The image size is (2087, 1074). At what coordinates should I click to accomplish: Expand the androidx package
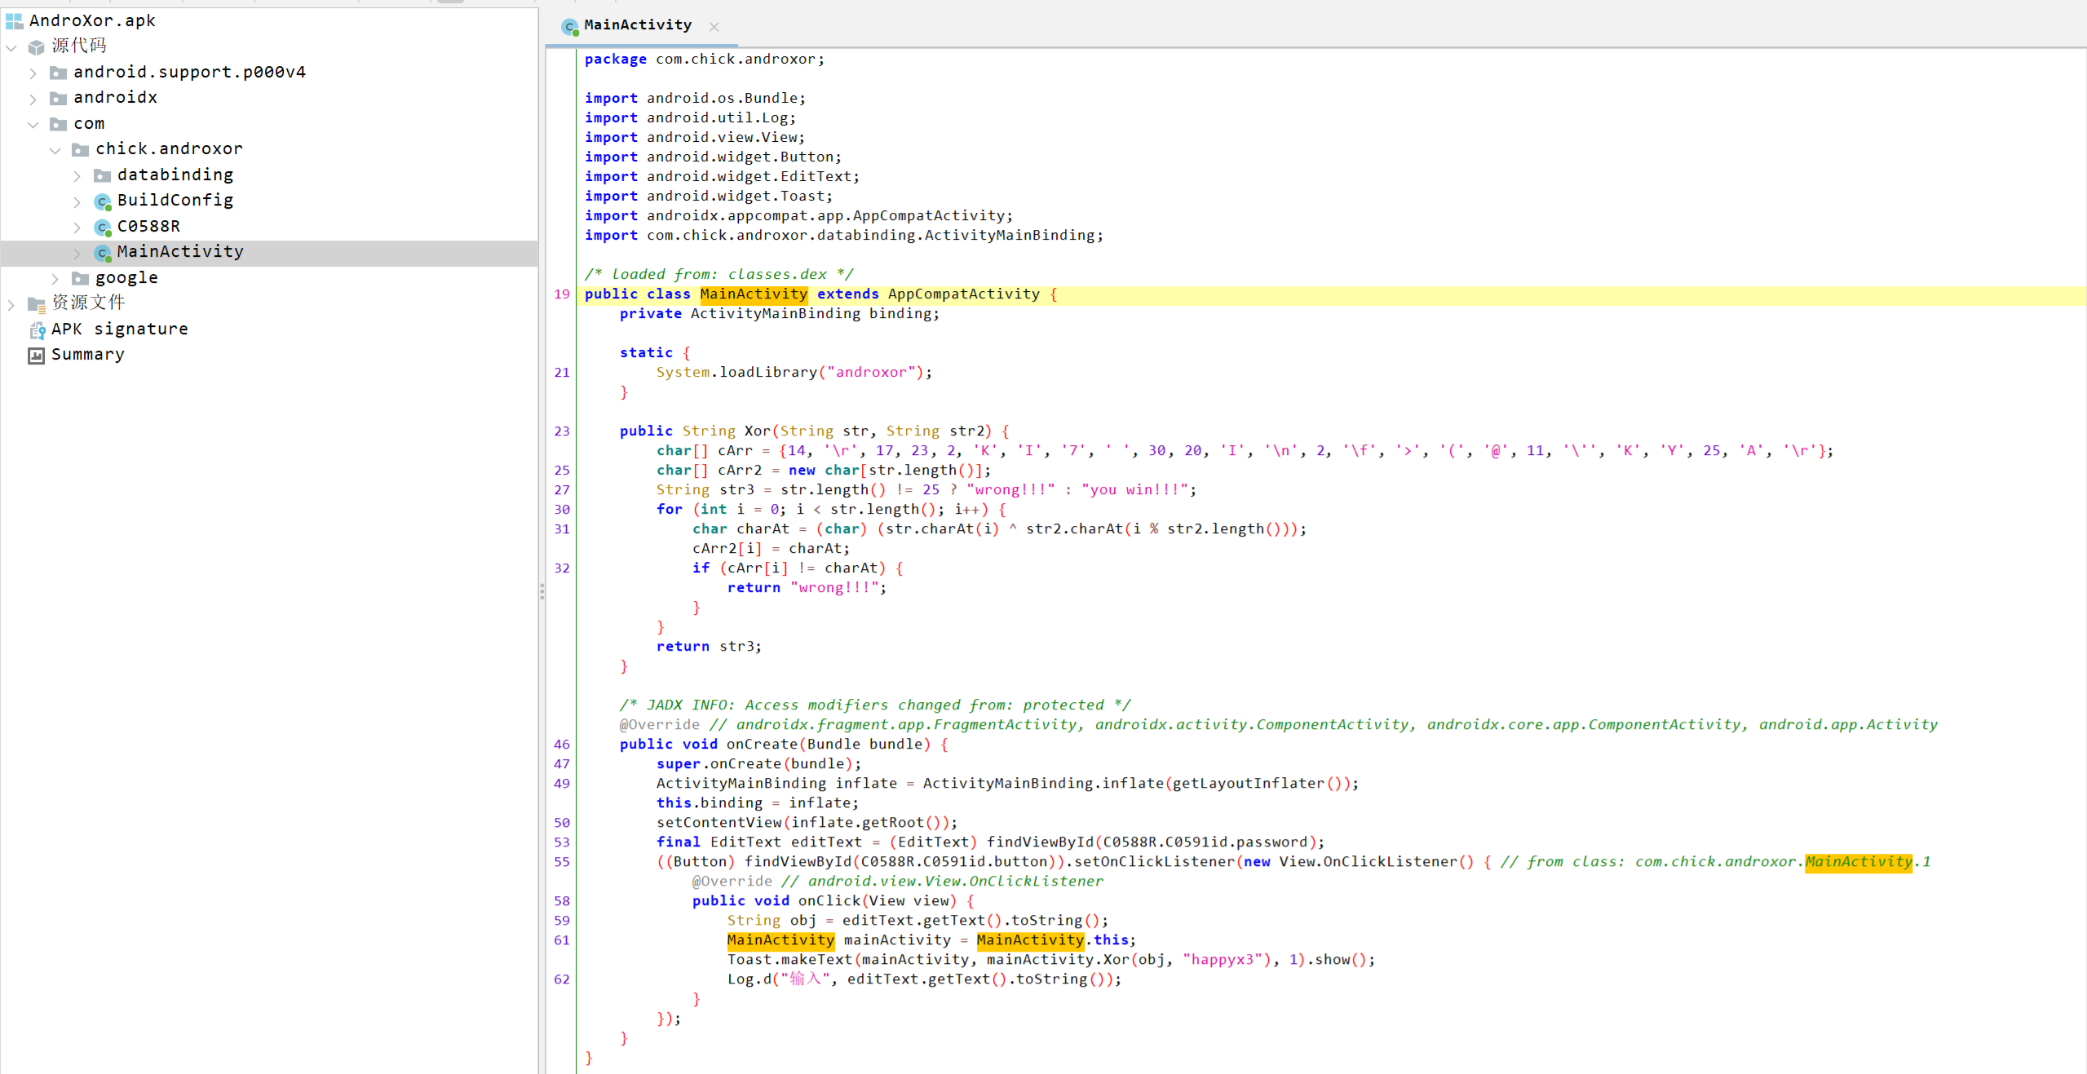(x=33, y=99)
